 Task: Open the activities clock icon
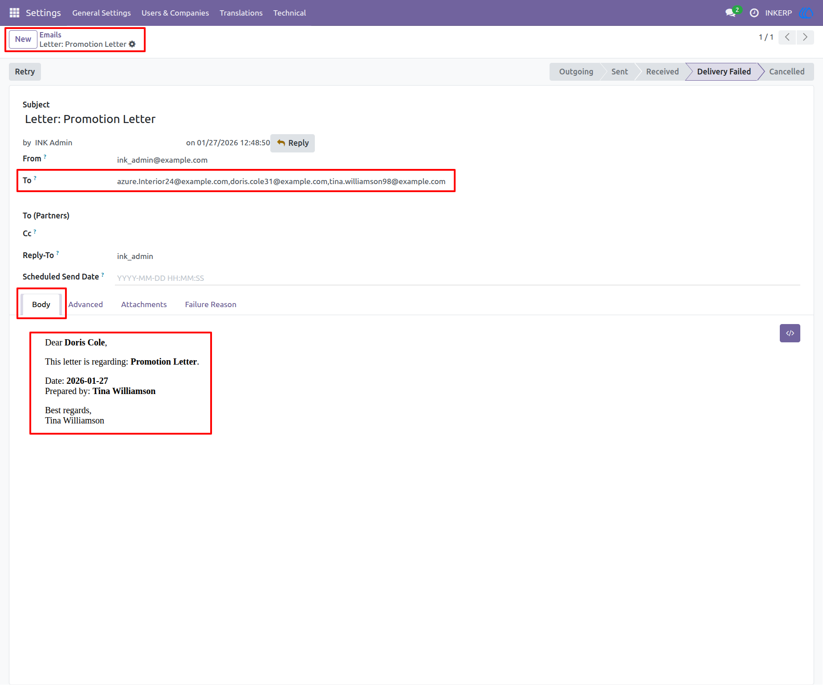(x=754, y=13)
